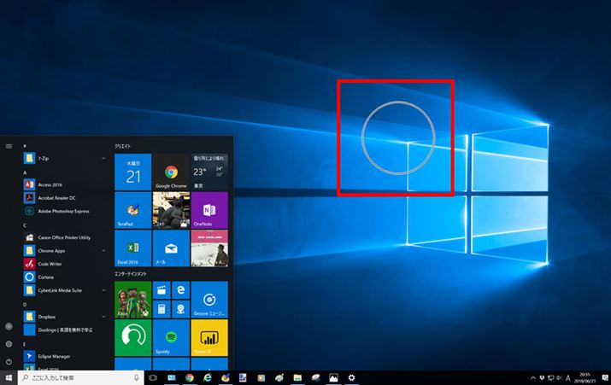611x385 pixels.
Task: Open the Mail tile
Action: click(171, 248)
